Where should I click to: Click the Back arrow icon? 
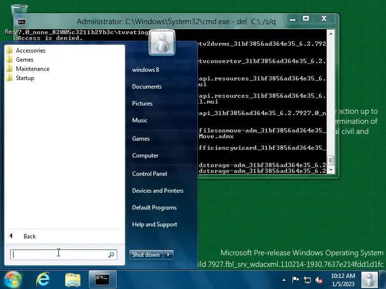point(11,236)
